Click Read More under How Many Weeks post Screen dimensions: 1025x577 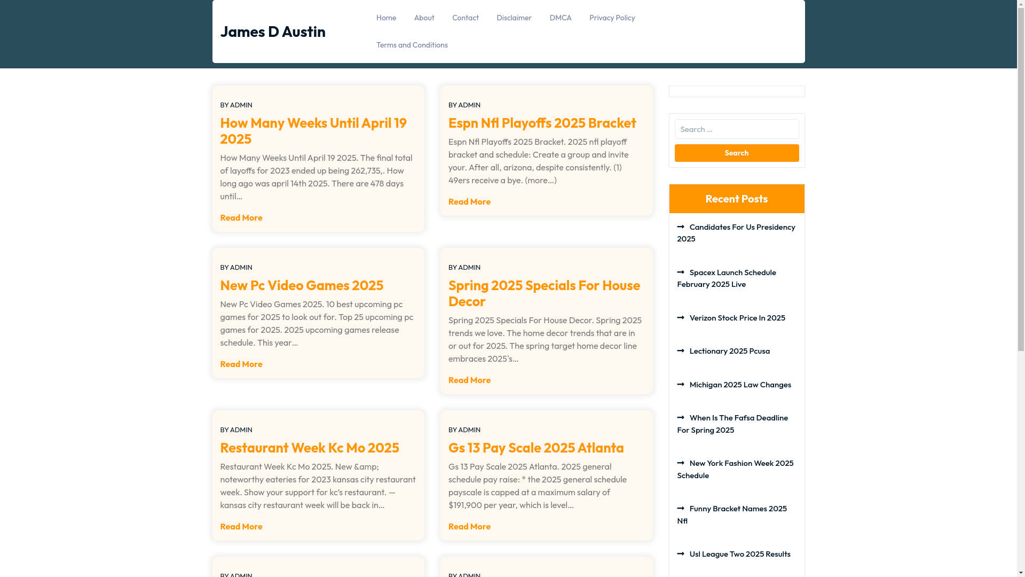241,217
